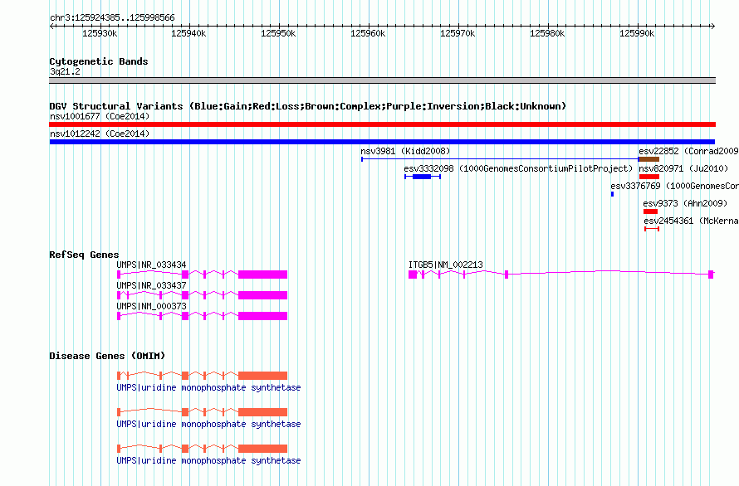Click the red esv9373 loss bar
Image resolution: width=739 pixels, height=486 pixels.
click(650, 211)
